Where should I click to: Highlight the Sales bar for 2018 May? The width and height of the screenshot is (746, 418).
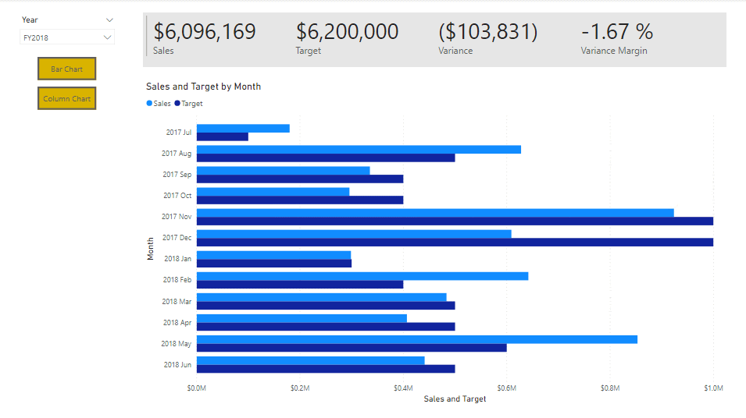tap(416, 339)
